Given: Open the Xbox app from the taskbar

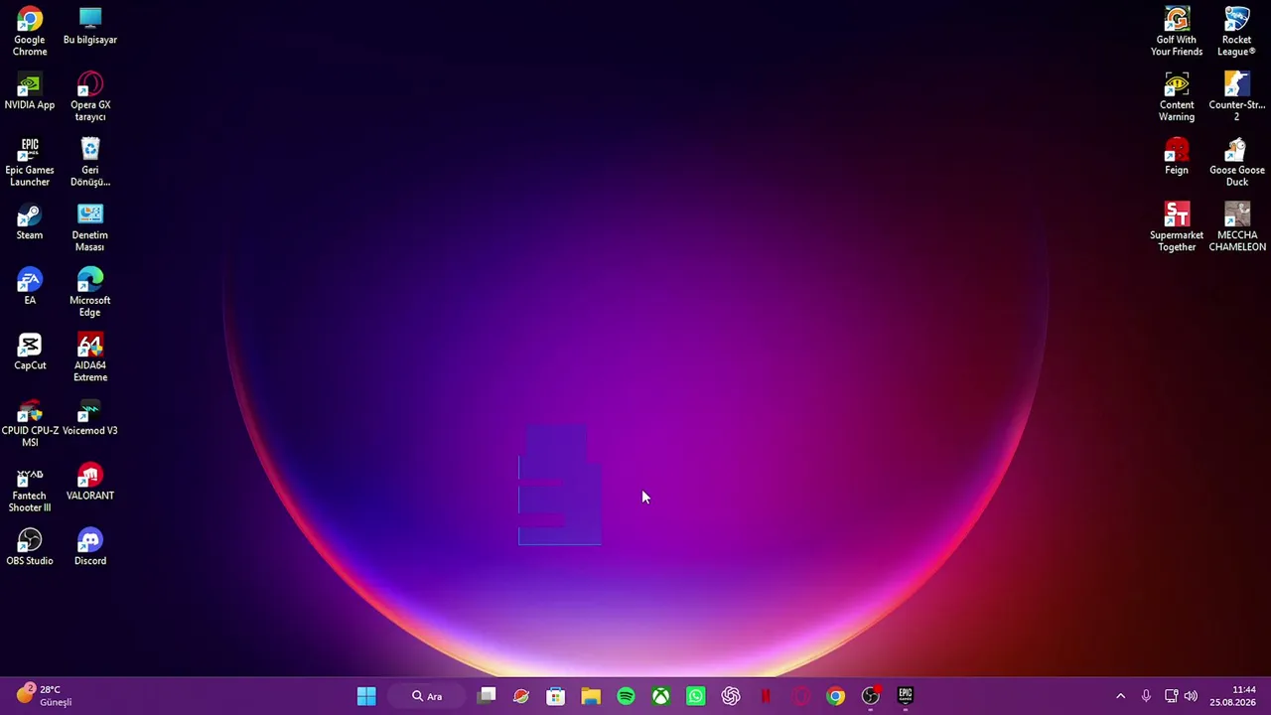Looking at the screenshot, I should (660, 696).
